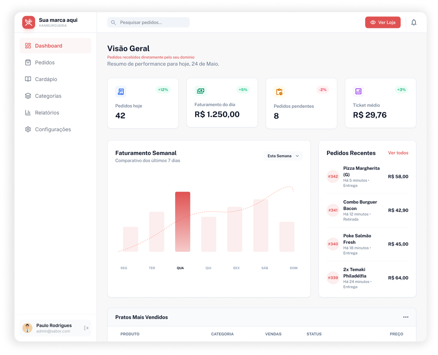
Task: Open recent order #342 Pizza Margherita
Action: (367, 177)
